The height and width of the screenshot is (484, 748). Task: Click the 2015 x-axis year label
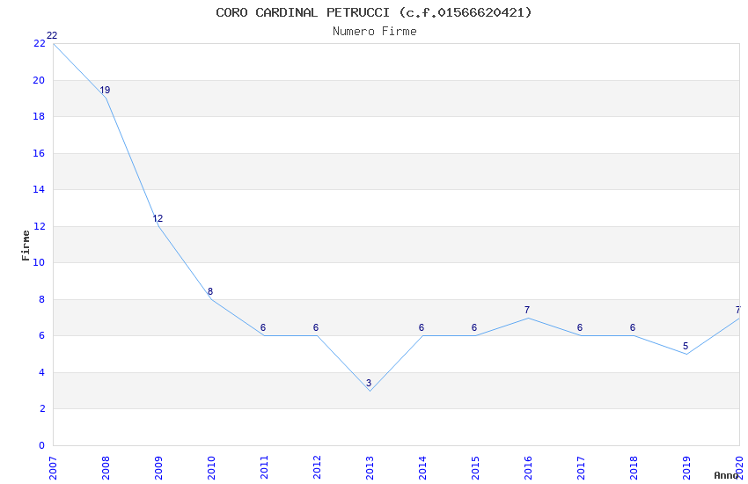[x=475, y=466]
